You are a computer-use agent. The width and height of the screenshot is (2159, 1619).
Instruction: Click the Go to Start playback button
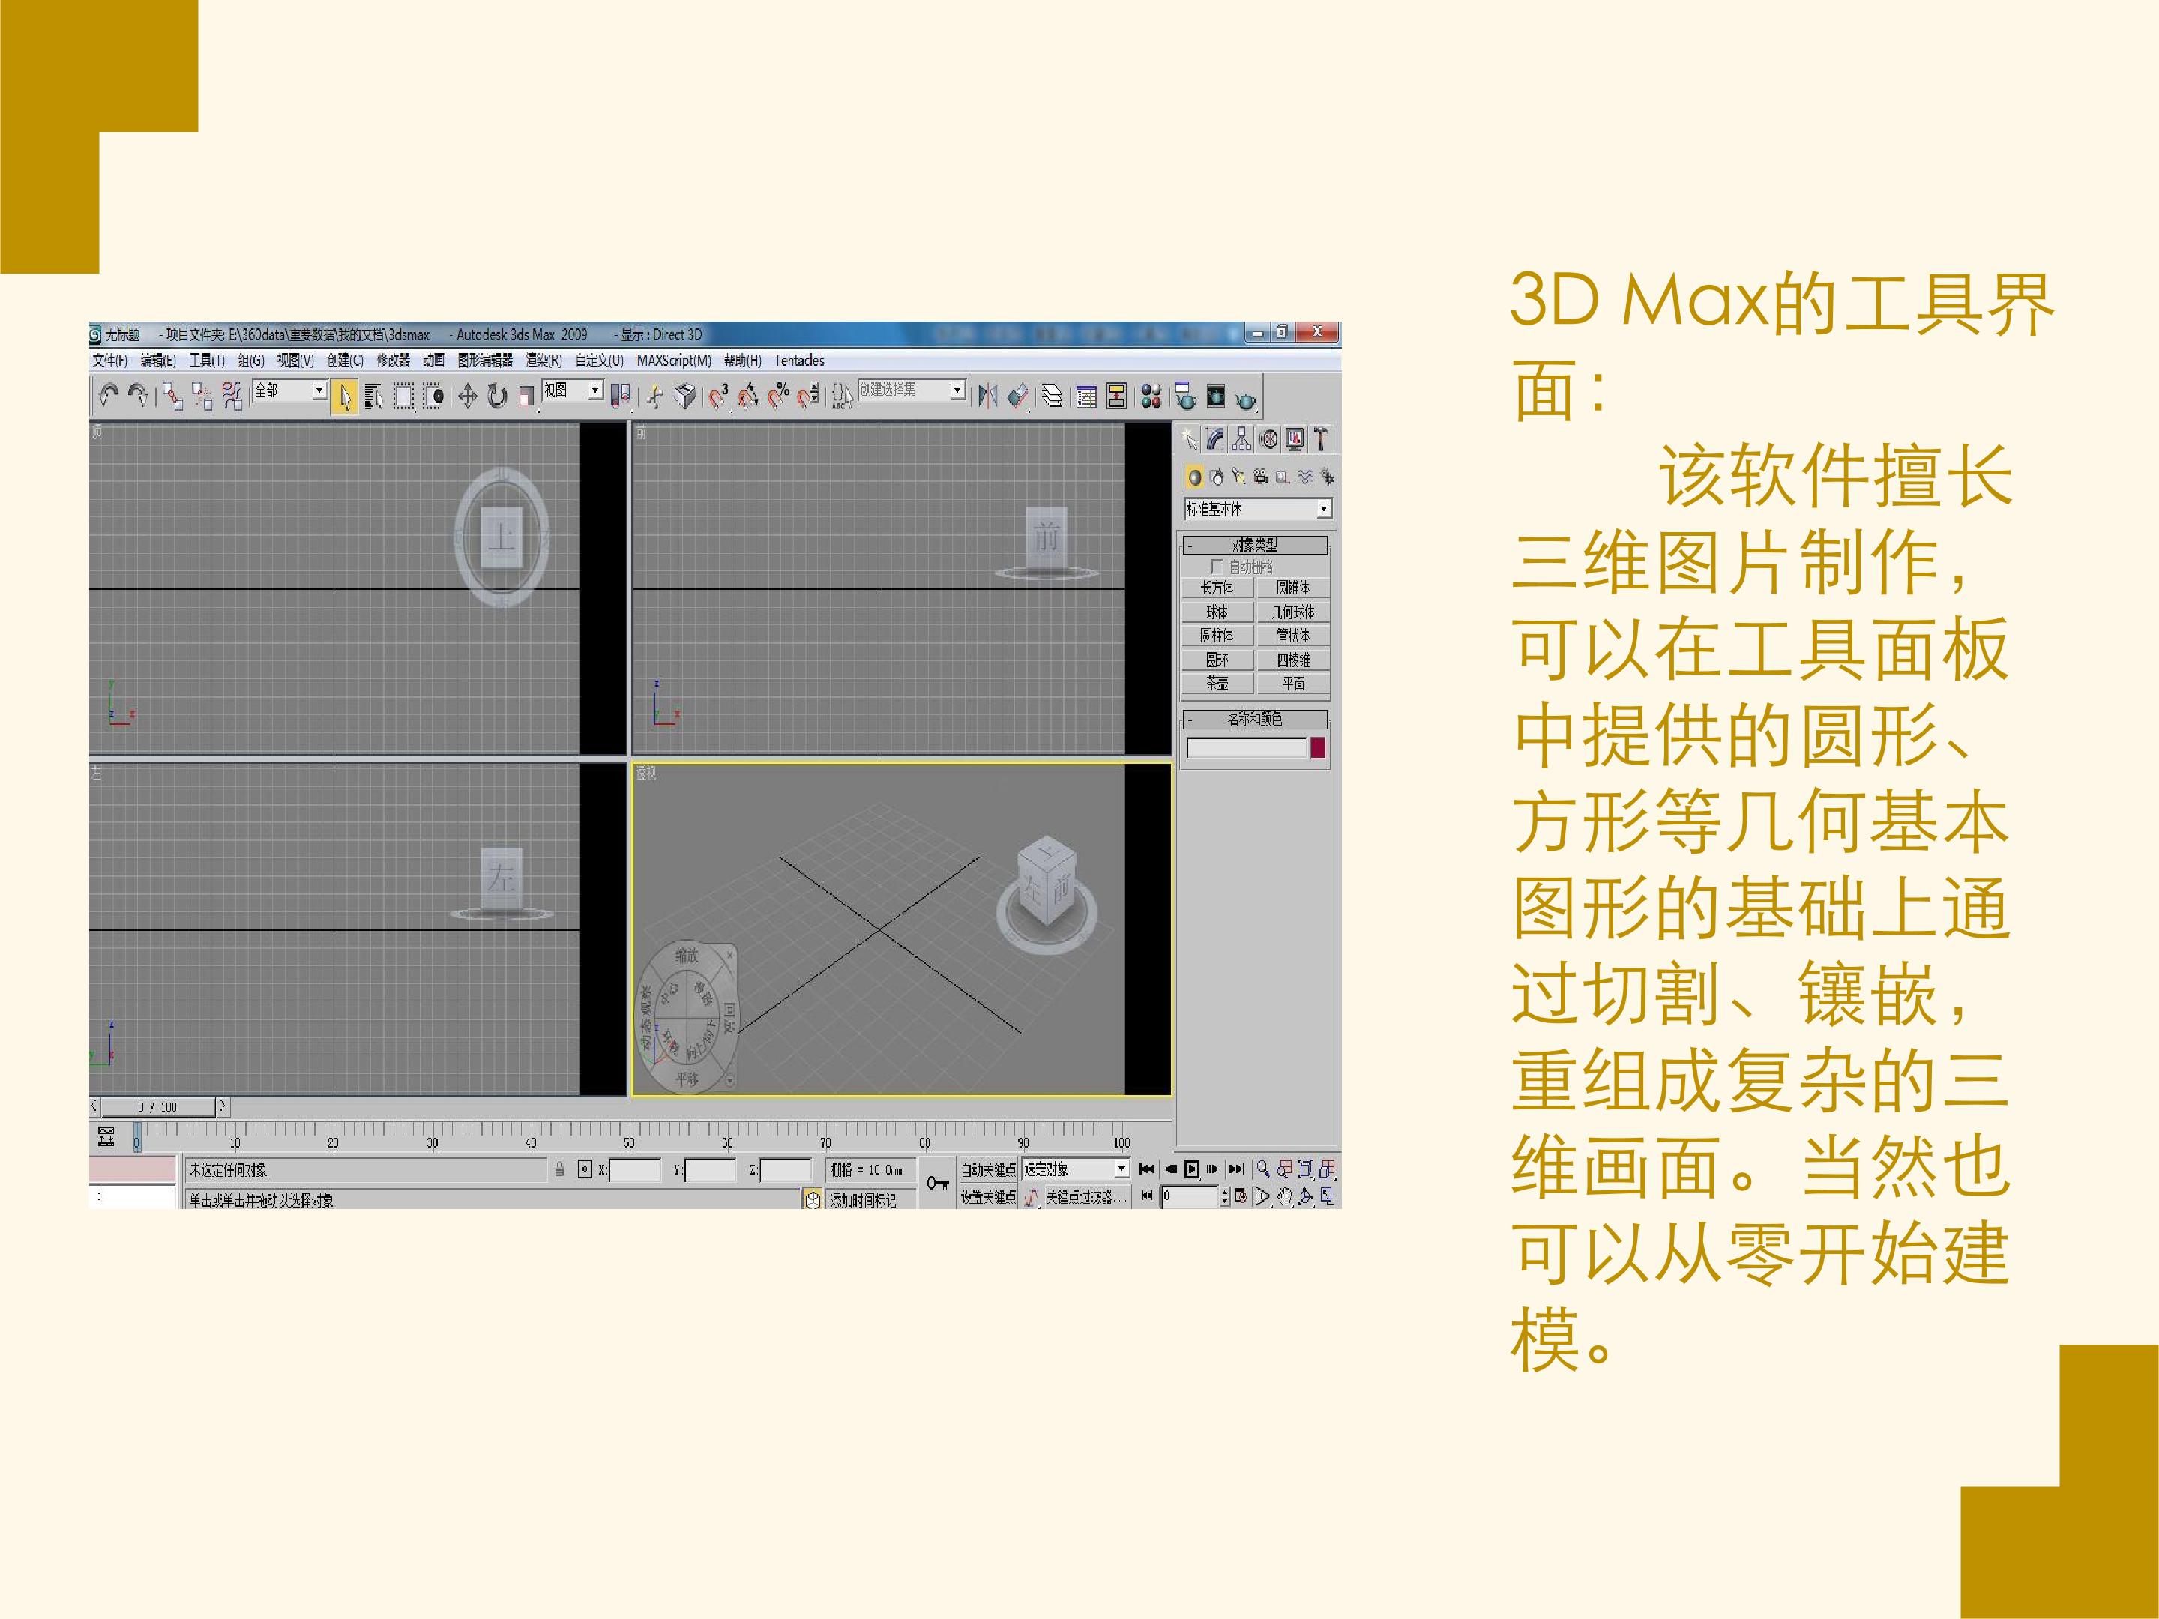click(1147, 1168)
